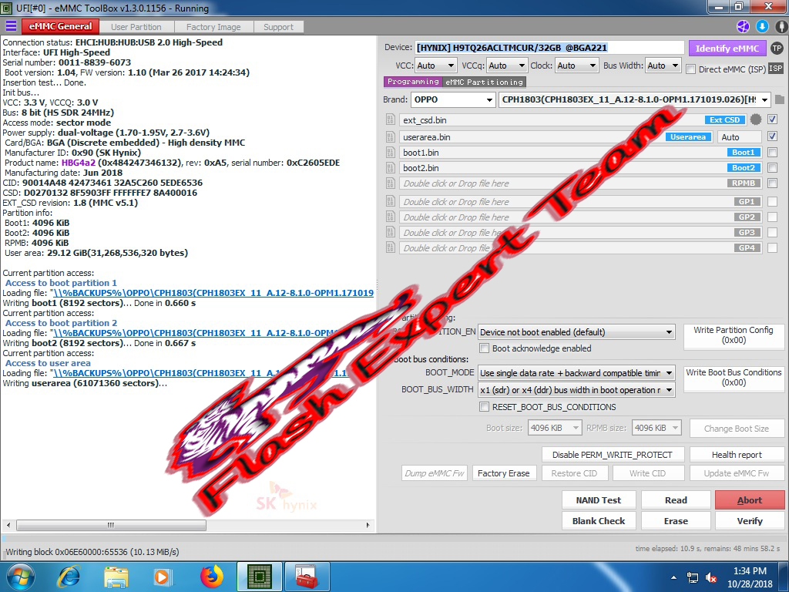Check the GP1 row checkbox
The image size is (789, 592).
[772, 201]
